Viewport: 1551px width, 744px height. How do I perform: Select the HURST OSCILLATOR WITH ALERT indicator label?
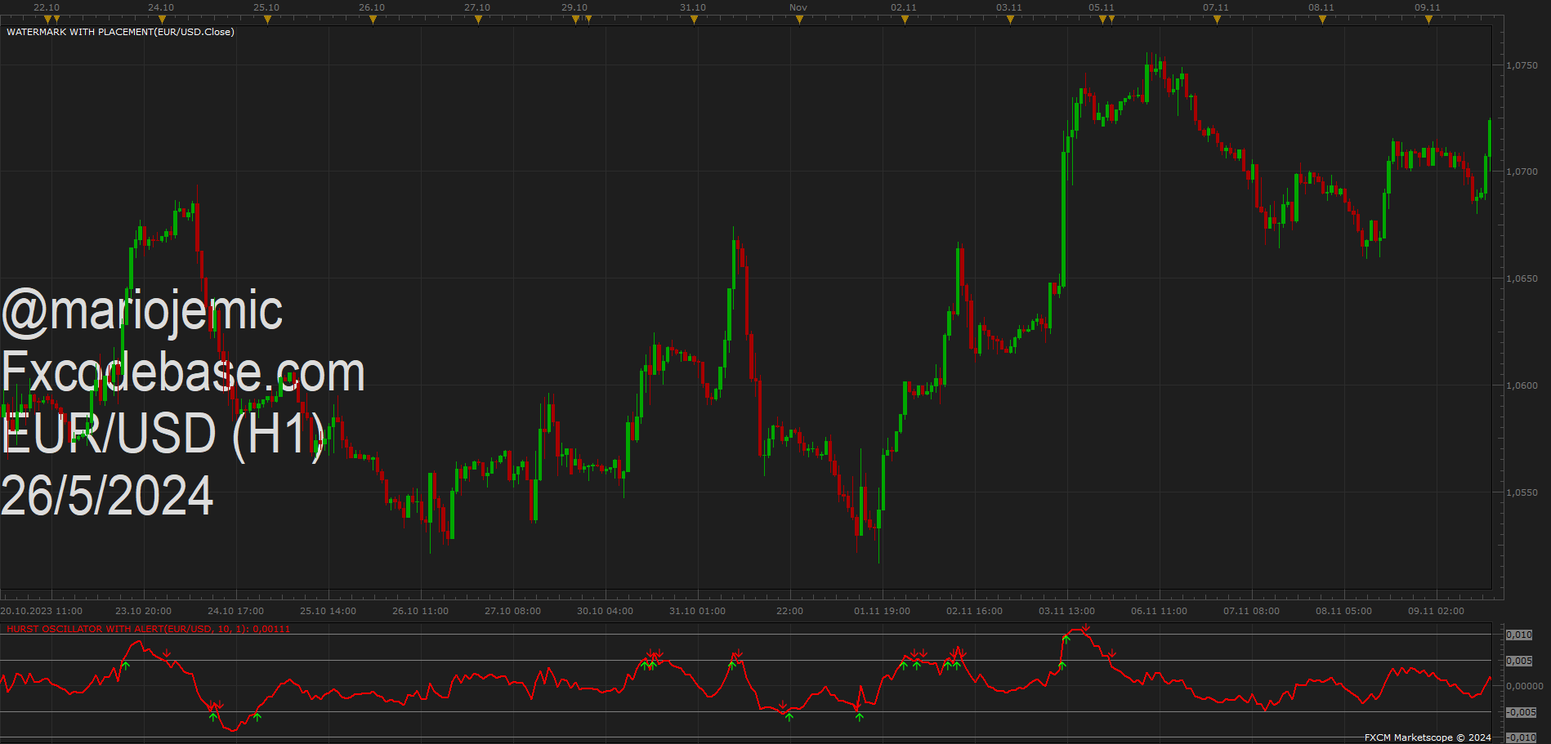[148, 629]
